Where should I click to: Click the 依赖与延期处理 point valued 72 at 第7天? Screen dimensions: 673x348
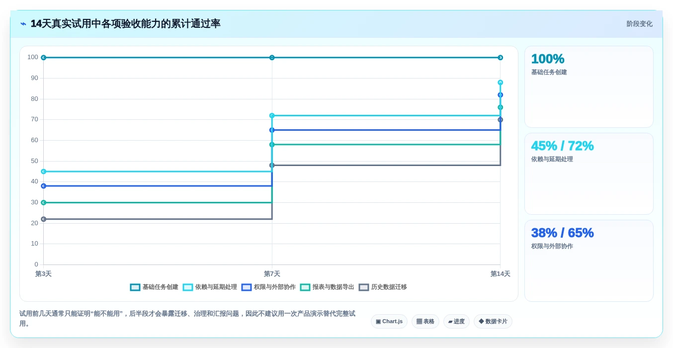(272, 115)
